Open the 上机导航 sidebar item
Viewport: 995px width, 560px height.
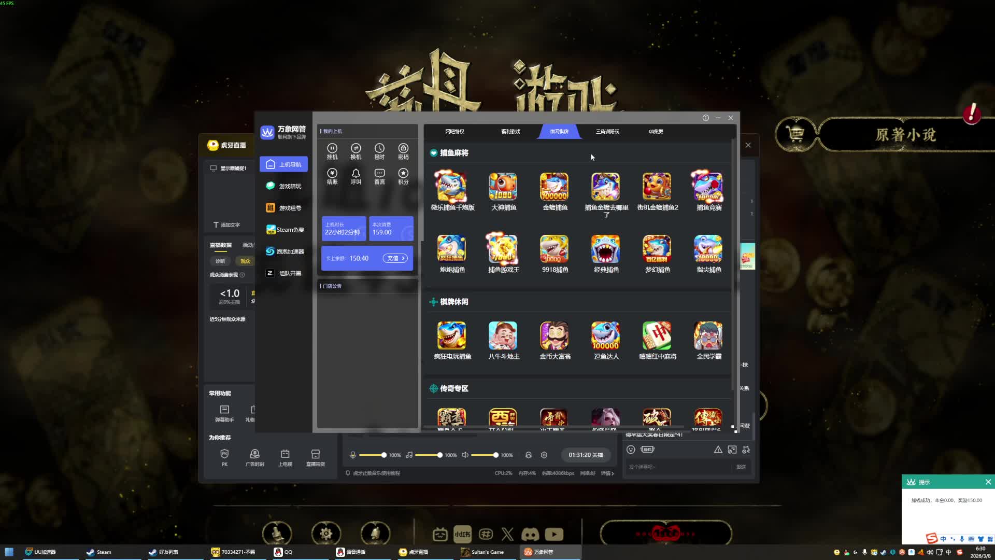(x=283, y=164)
